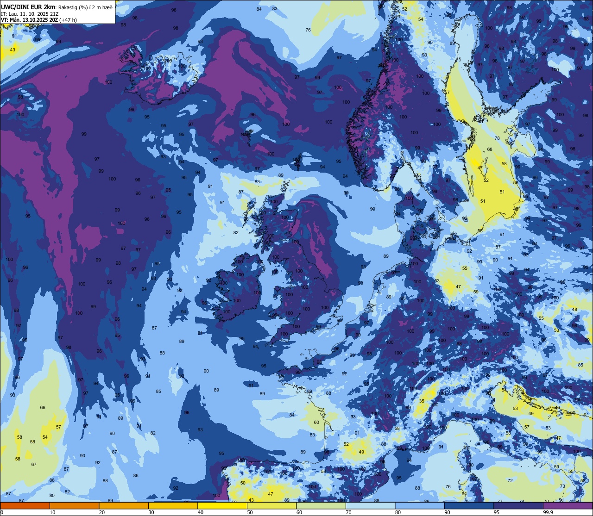Click the 'VT: Mán. 13.10.2025 20Z (+47 h)' line
This screenshot has width=593, height=516.
tap(38, 20)
